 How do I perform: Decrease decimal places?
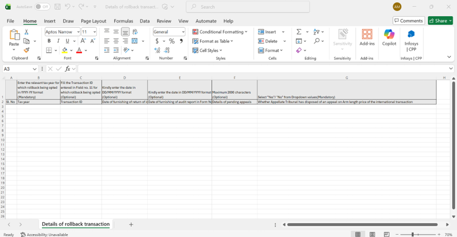[x=166, y=50]
